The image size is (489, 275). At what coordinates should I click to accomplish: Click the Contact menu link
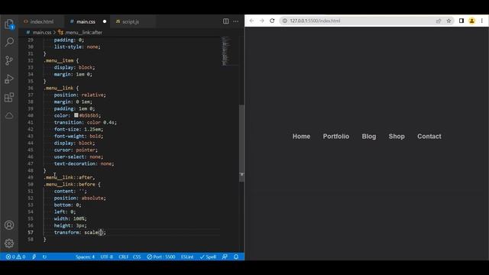tap(429, 136)
